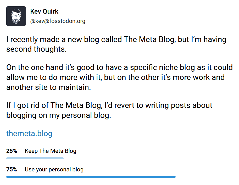Image resolution: width=239 pixels, height=185 pixels.
Task: Select the Keep The Meta Blog option
Action: point(50,151)
